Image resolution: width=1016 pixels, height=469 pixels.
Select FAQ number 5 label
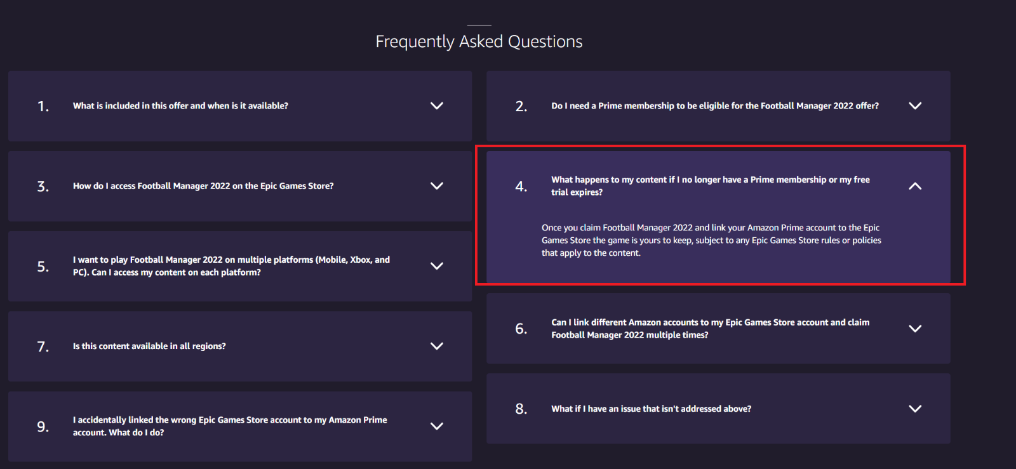point(43,267)
